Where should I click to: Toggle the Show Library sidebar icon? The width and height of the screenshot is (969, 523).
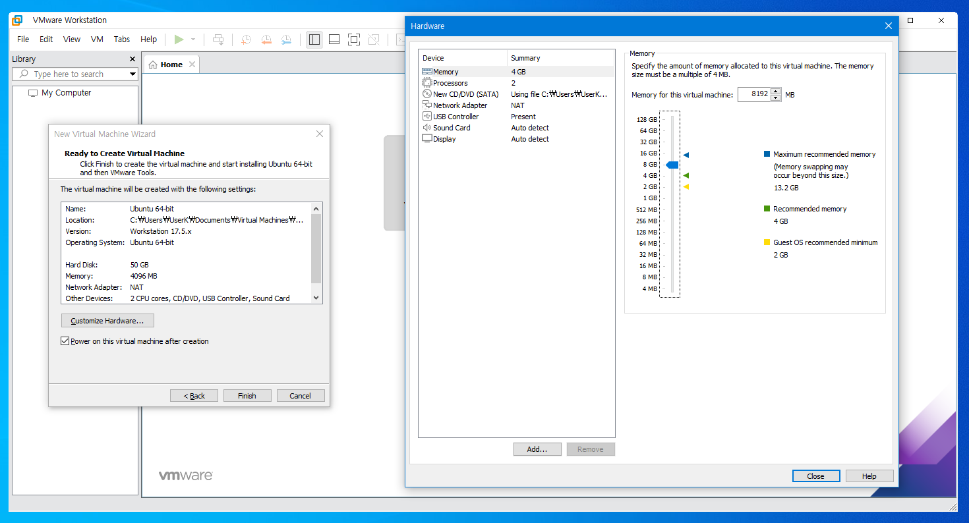point(314,40)
